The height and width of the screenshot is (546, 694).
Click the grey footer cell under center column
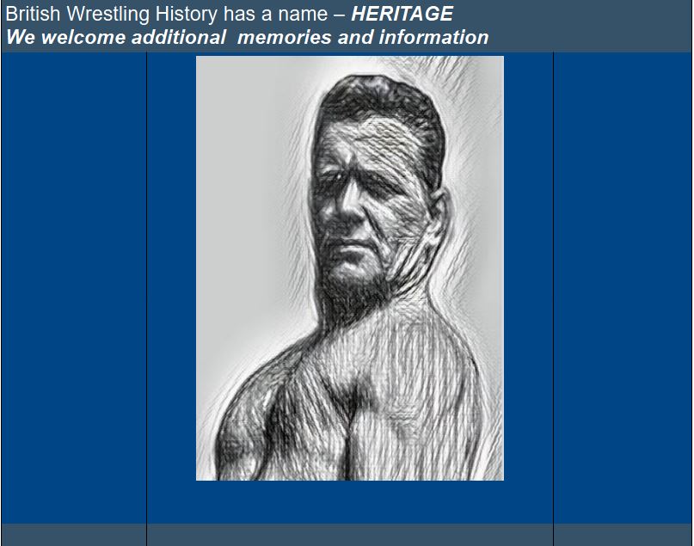tap(350, 535)
